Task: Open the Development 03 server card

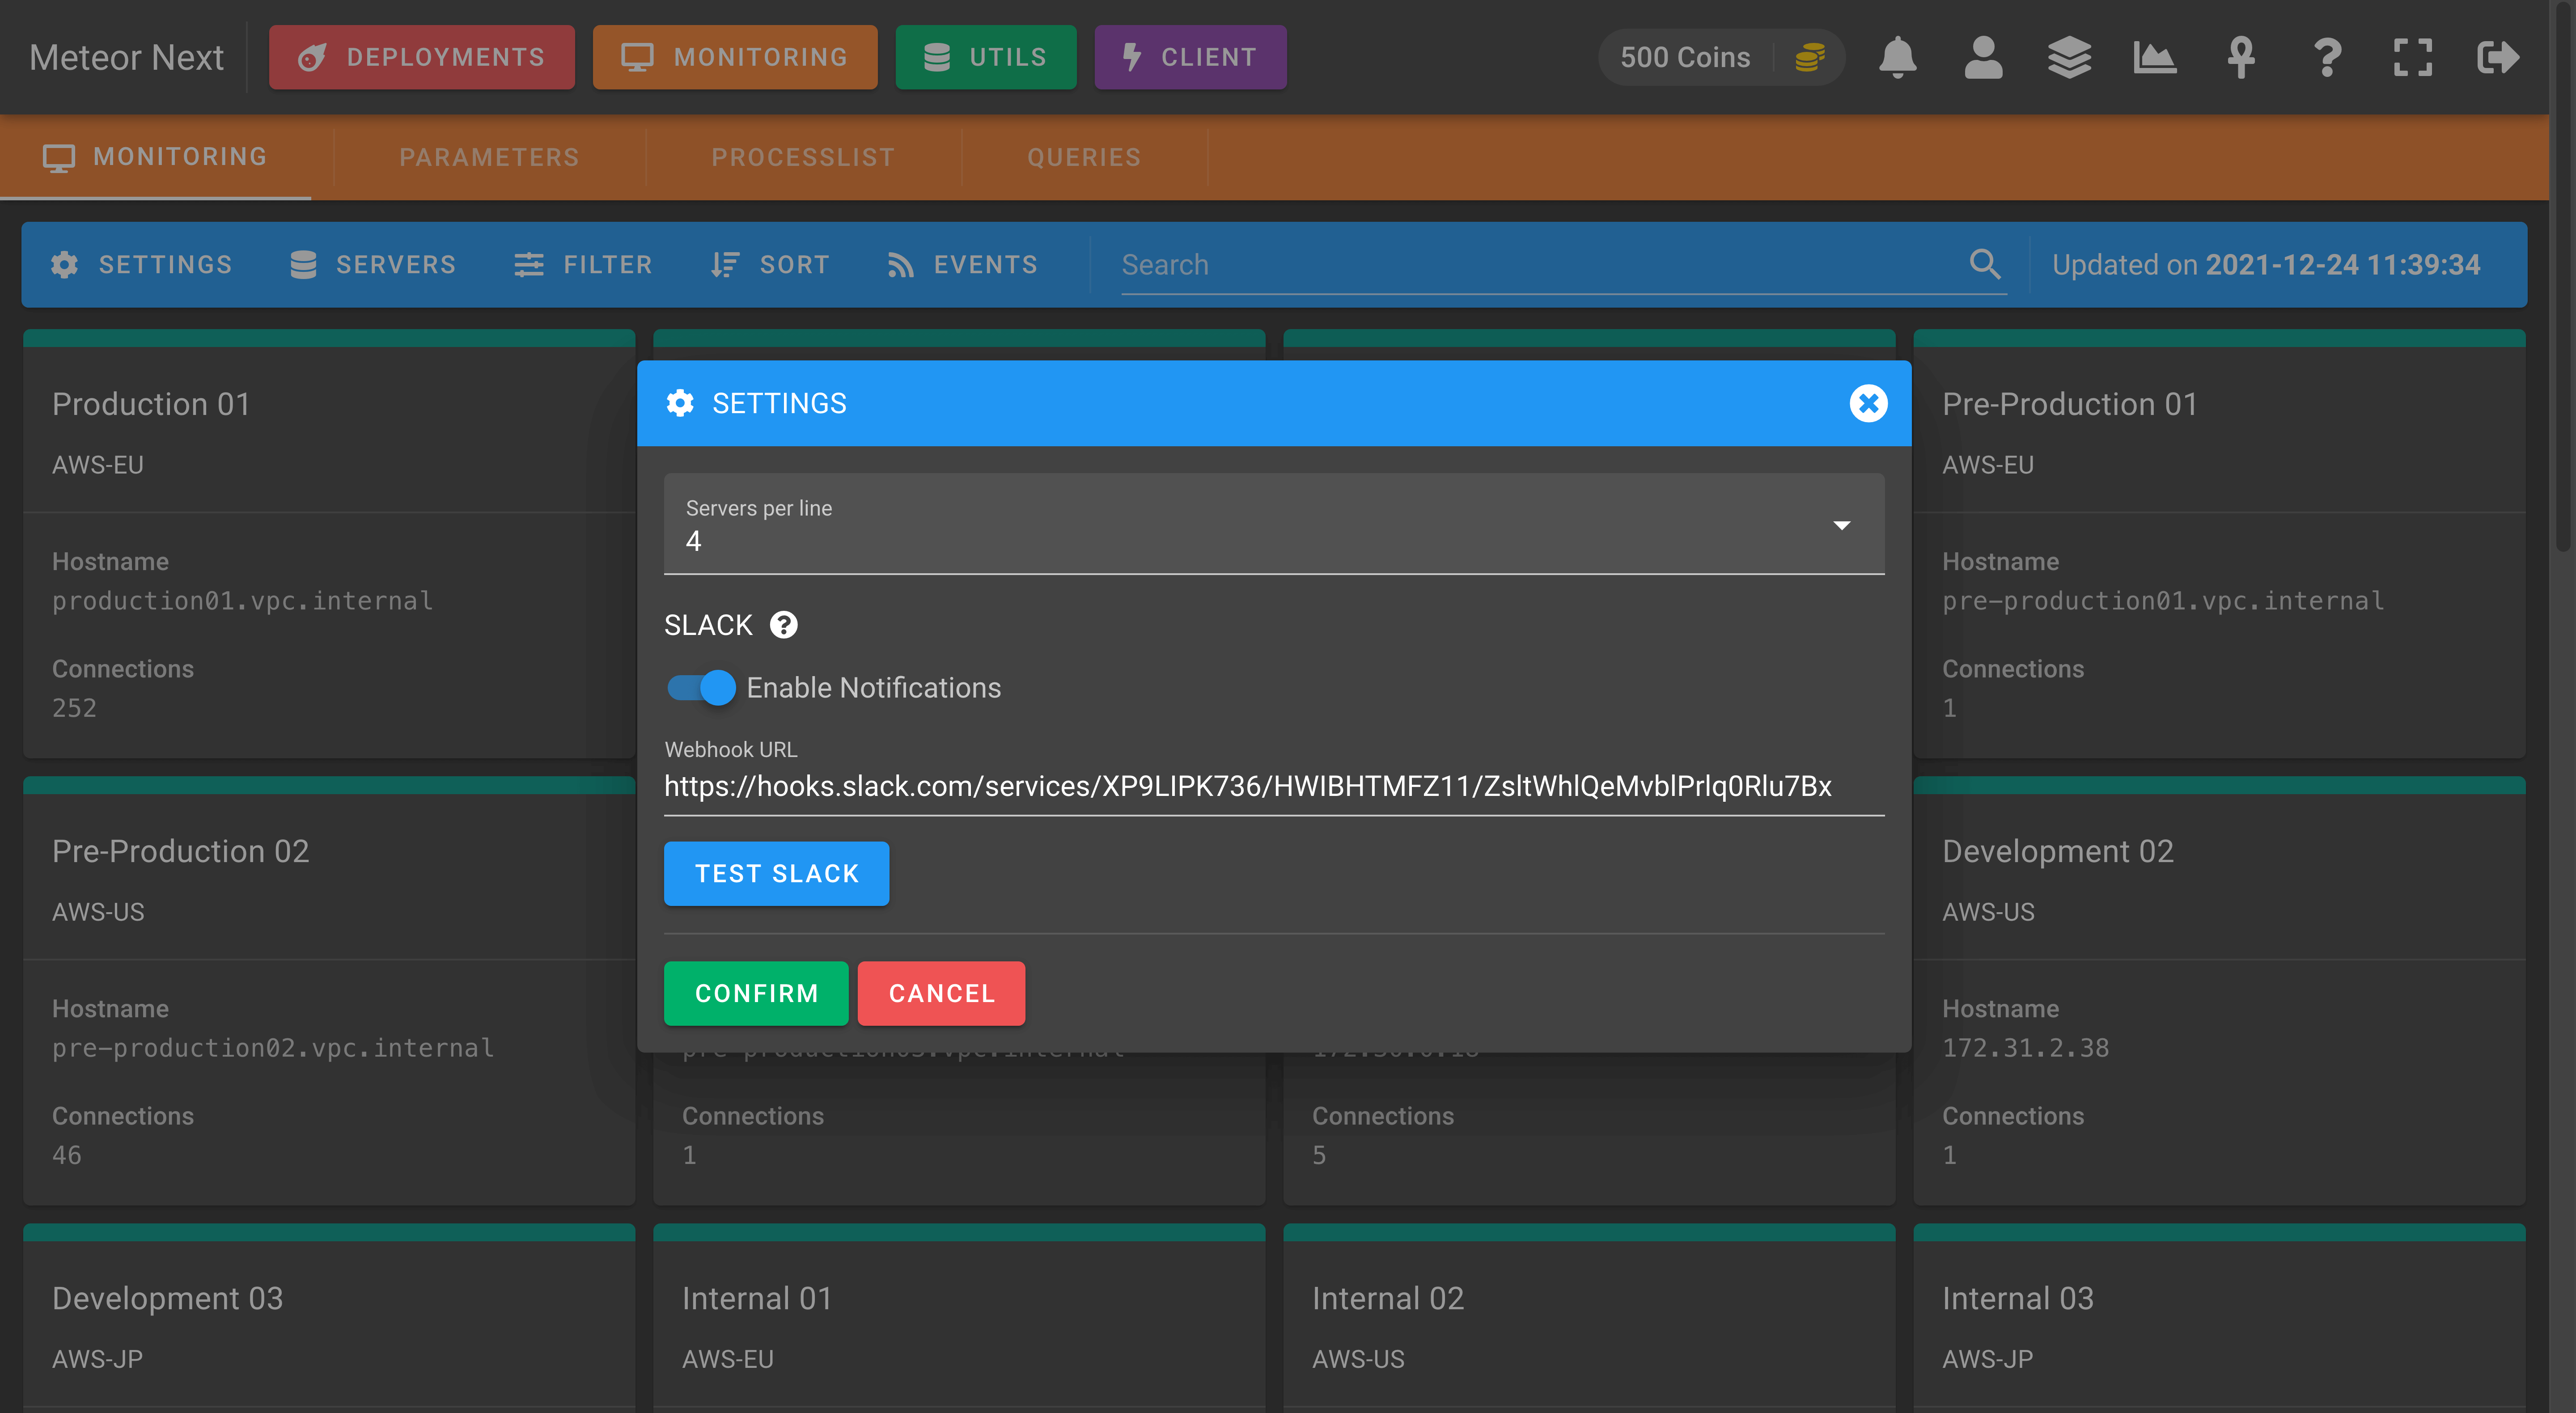Action: pyautogui.click(x=329, y=1318)
